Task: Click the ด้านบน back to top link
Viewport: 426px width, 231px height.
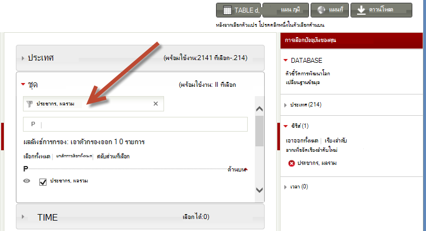Action: coord(237,169)
